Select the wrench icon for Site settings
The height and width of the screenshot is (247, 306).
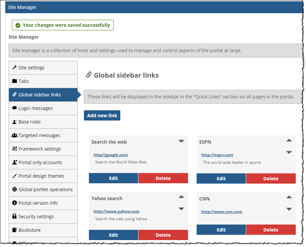[14, 67]
